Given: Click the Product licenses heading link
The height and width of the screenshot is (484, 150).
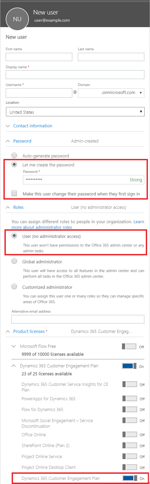Looking at the screenshot, I should (29, 331).
